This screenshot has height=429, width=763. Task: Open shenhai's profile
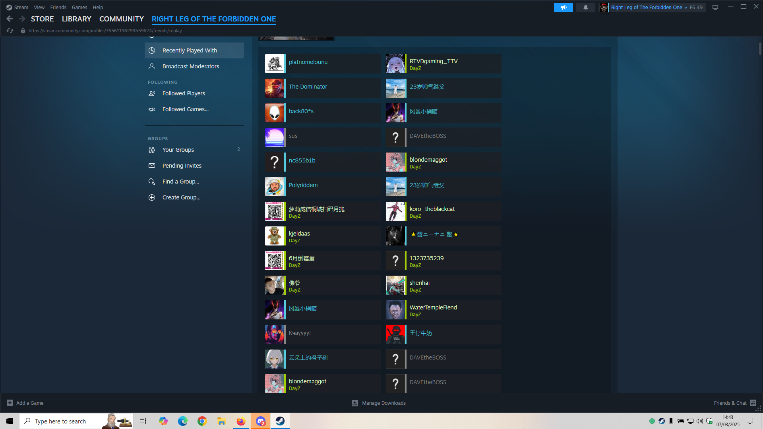pyautogui.click(x=443, y=285)
